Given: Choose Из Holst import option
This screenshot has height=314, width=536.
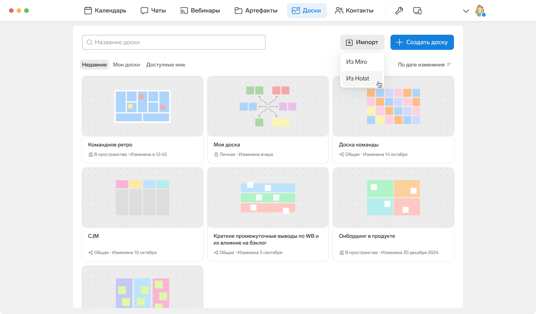Looking at the screenshot, I should point(362,78).
